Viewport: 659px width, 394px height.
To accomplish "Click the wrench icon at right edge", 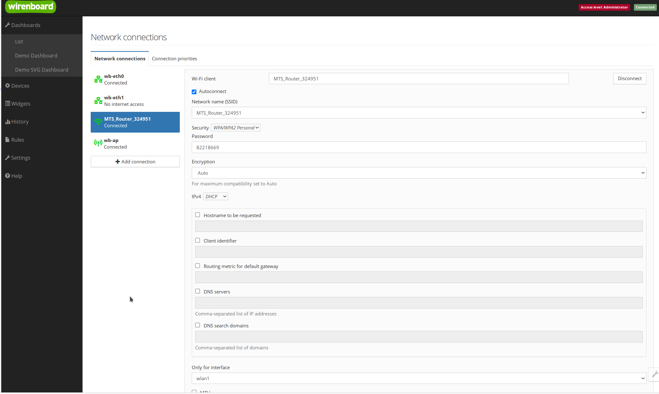I will click(655, 374).
